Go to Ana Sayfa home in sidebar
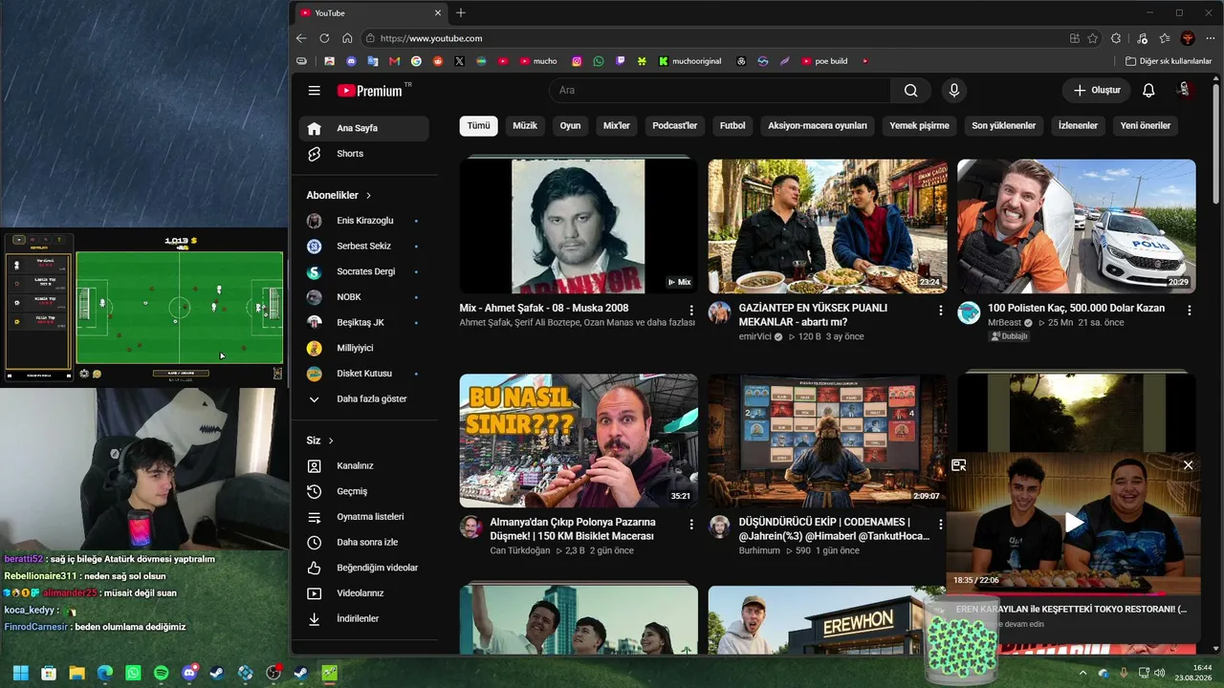This screenshot has width=1224, height=688. [365, 128]
